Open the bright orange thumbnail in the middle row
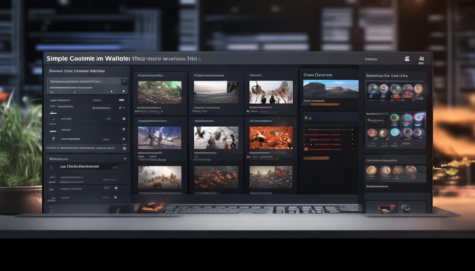This screenshot has width=475, height=271. [271, 138]
